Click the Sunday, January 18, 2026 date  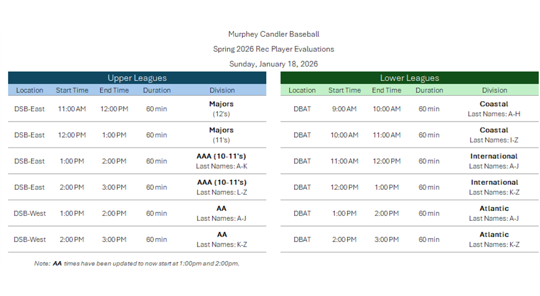coord(273,64)
